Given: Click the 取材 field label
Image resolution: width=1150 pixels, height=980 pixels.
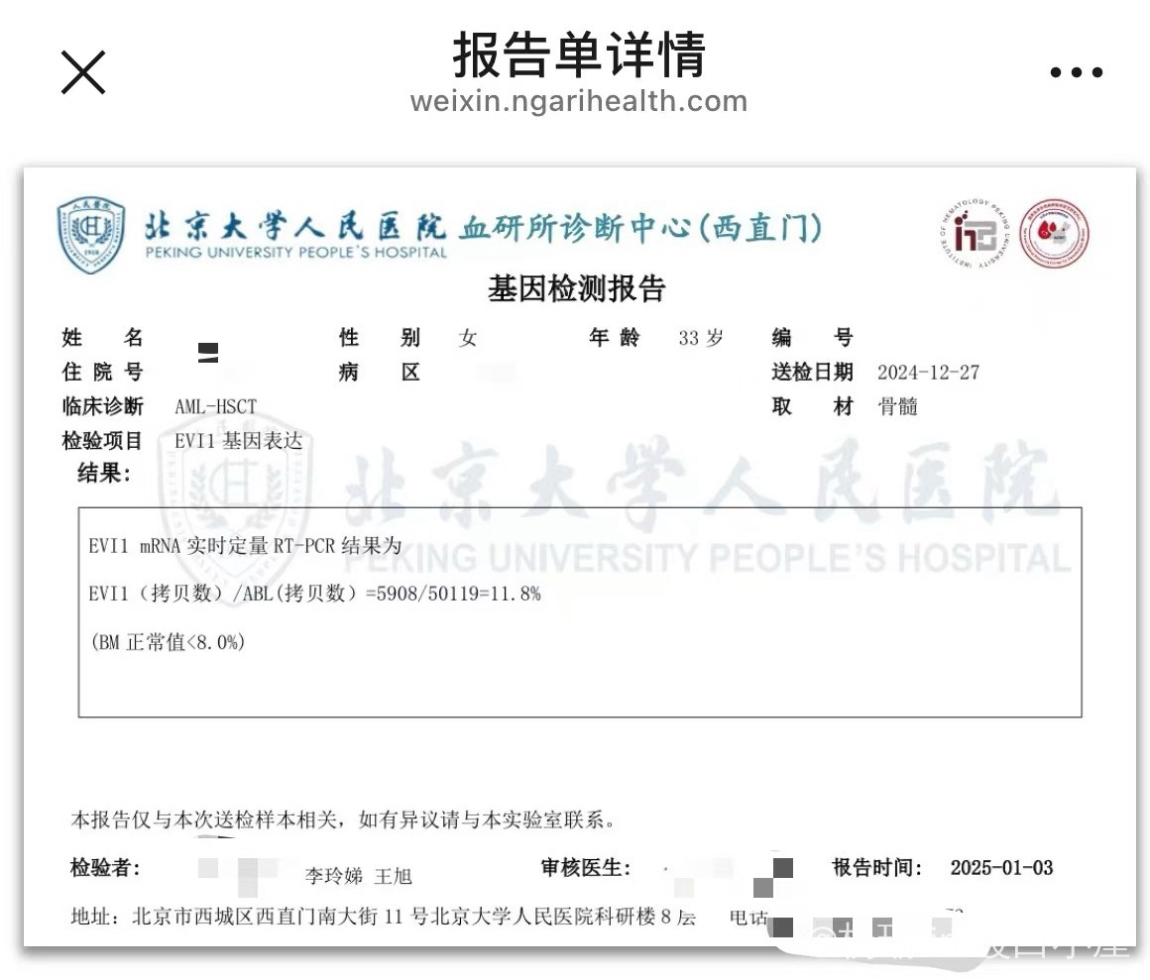Looking at the screenshot, I should click(812, 406).
